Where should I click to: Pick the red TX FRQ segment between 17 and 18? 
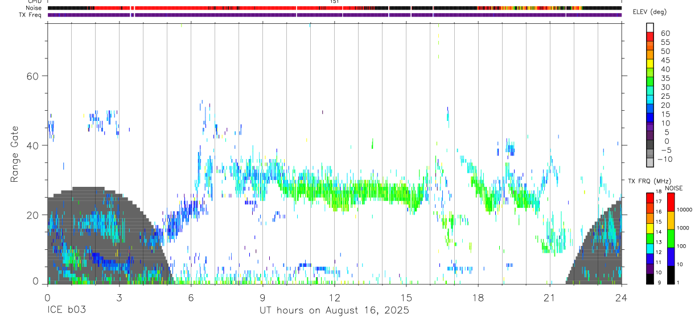650,198
